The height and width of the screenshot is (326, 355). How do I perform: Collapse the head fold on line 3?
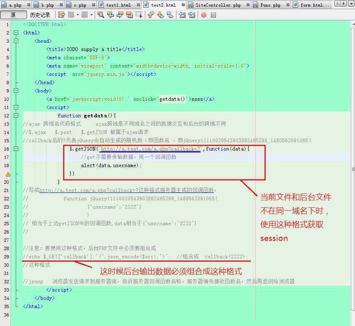16,41
